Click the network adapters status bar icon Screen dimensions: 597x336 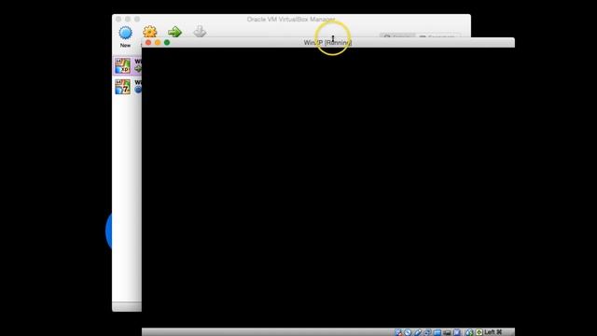click(427, 332)
